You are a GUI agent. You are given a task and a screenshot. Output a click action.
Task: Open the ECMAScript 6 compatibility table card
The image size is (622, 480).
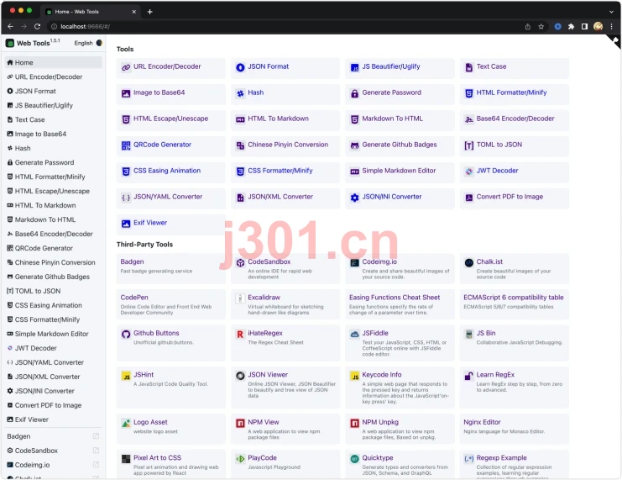point(514,304)
